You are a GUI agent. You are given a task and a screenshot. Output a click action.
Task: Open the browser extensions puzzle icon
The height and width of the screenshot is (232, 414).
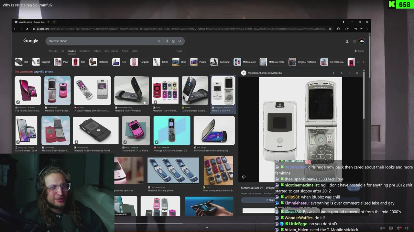coord(338,29)
